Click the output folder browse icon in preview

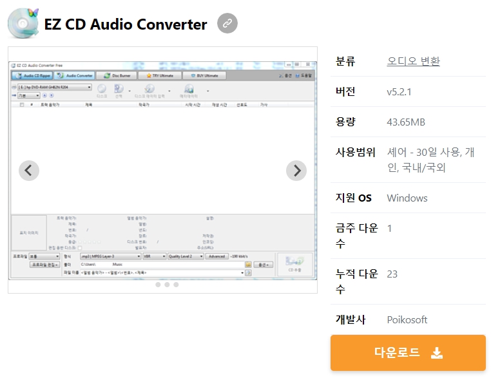[x=248, y=265]
